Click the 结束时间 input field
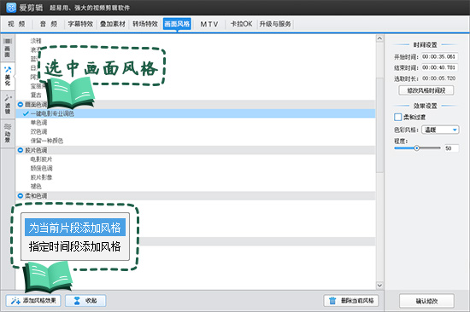This screenshot has width=470, height=312. (439, 67)
